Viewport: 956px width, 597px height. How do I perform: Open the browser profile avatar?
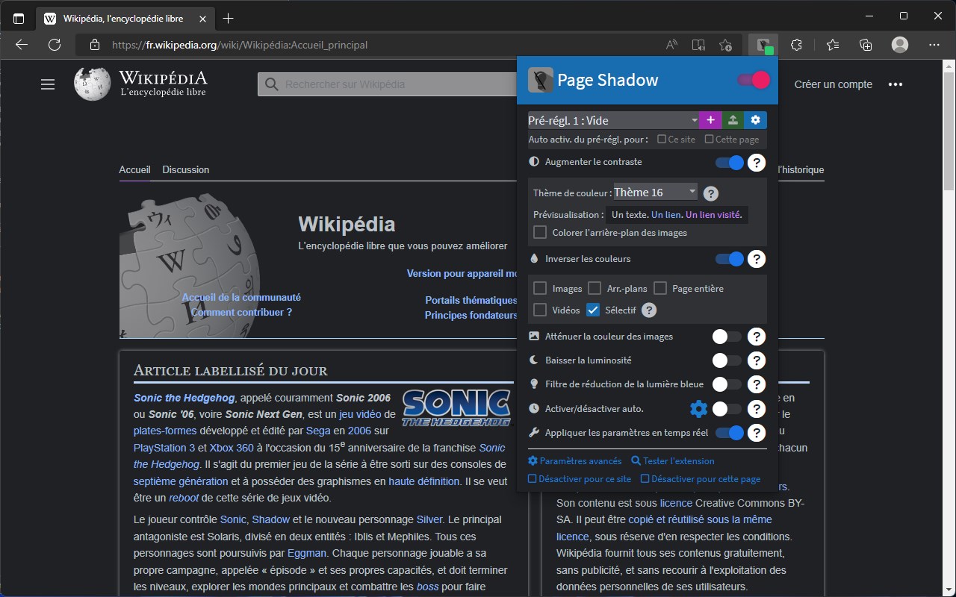pos(899,45)
